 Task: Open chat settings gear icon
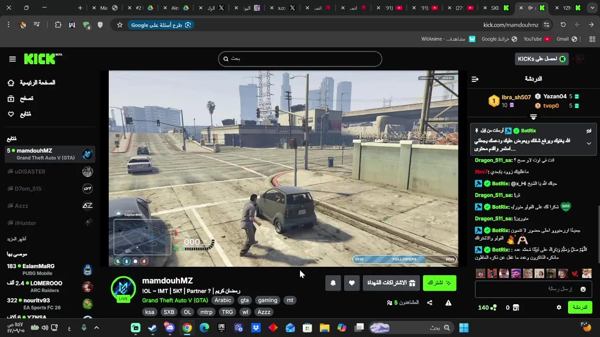point(559,308)
